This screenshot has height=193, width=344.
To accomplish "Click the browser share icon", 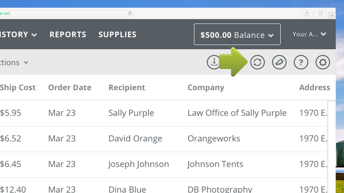I will (307, 14).
